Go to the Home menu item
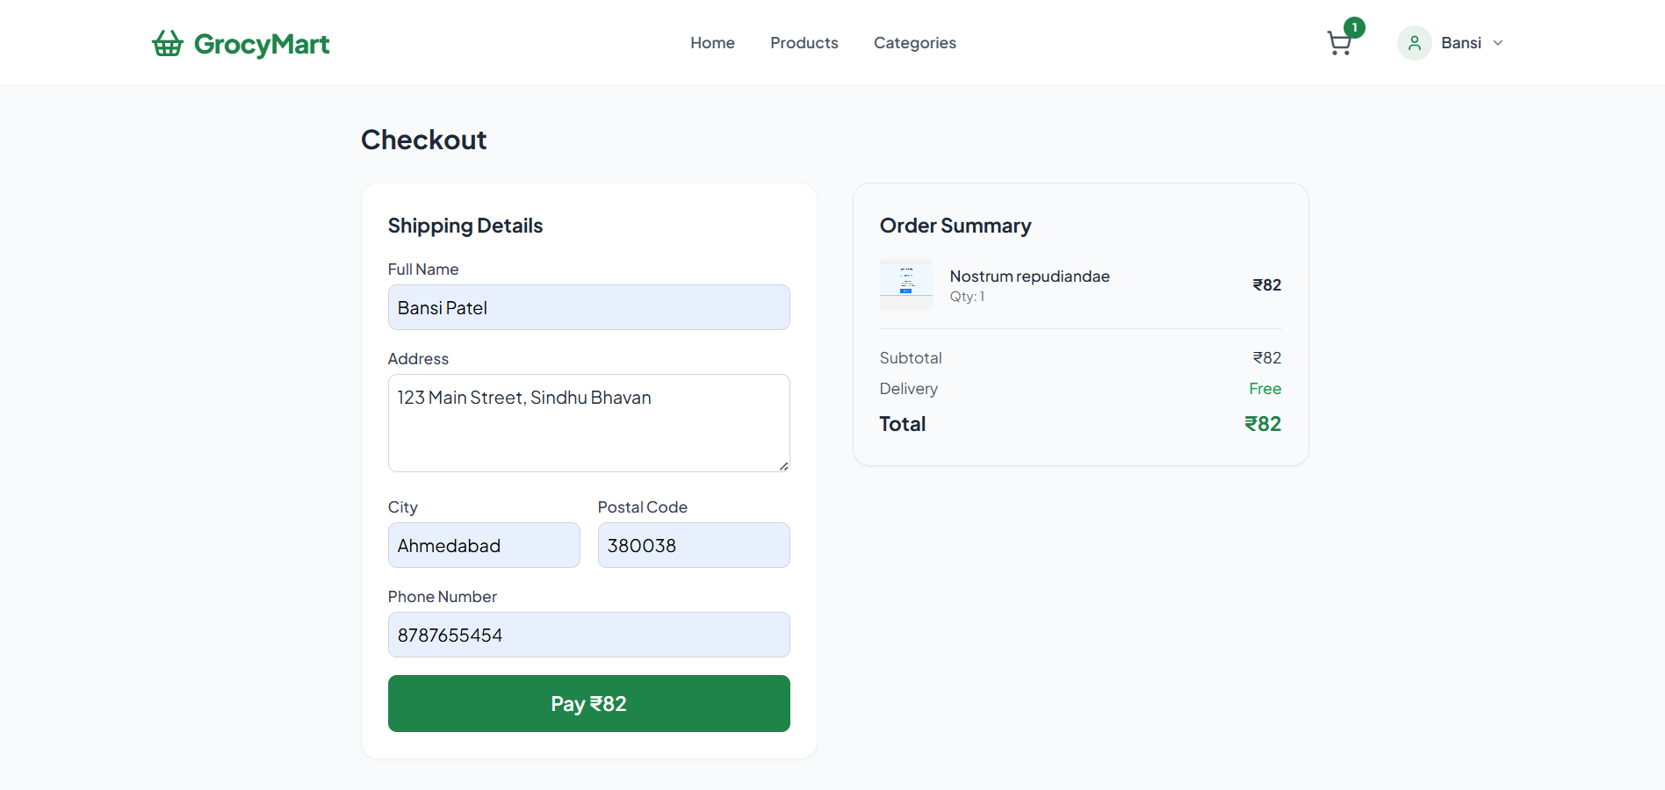 (x=712, y=43)
